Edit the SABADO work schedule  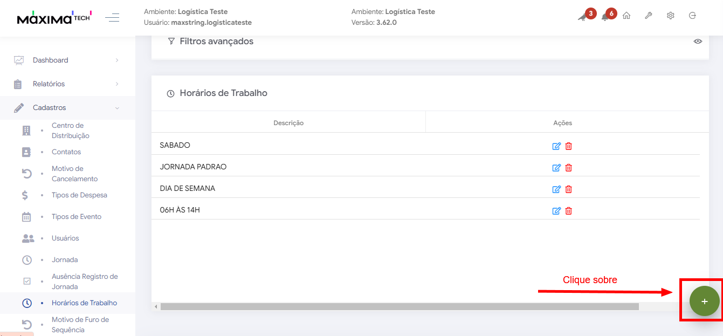coord(556,146)
